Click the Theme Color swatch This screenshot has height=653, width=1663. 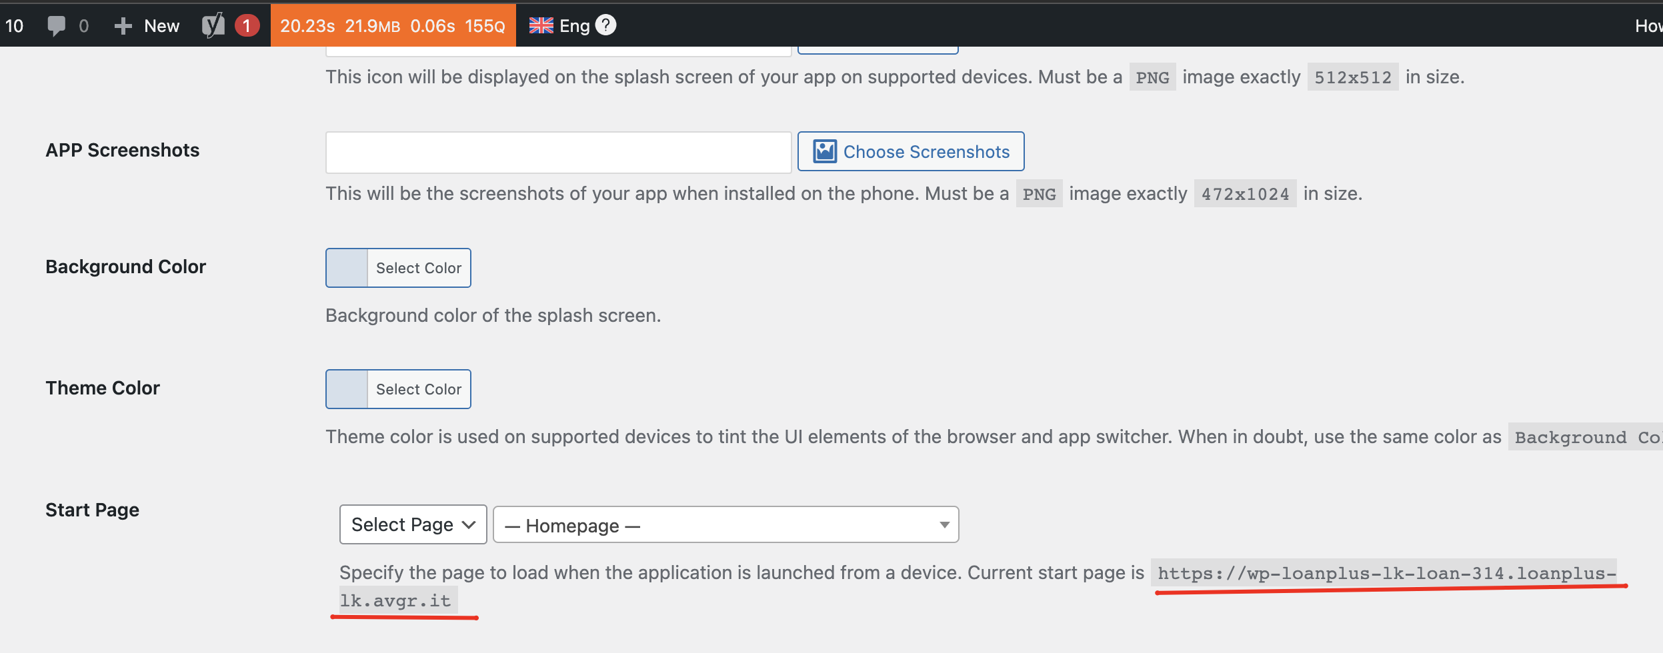[347, 389]
